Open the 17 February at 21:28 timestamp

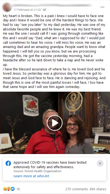28,10
